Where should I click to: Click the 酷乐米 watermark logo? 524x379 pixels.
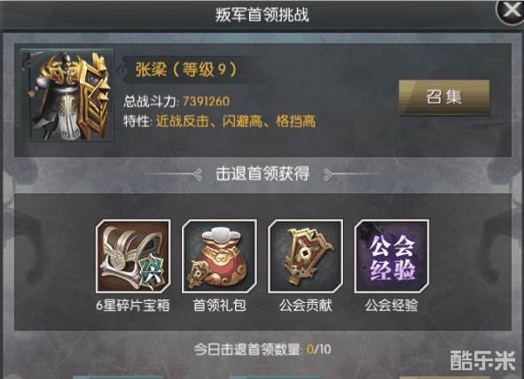482,360
